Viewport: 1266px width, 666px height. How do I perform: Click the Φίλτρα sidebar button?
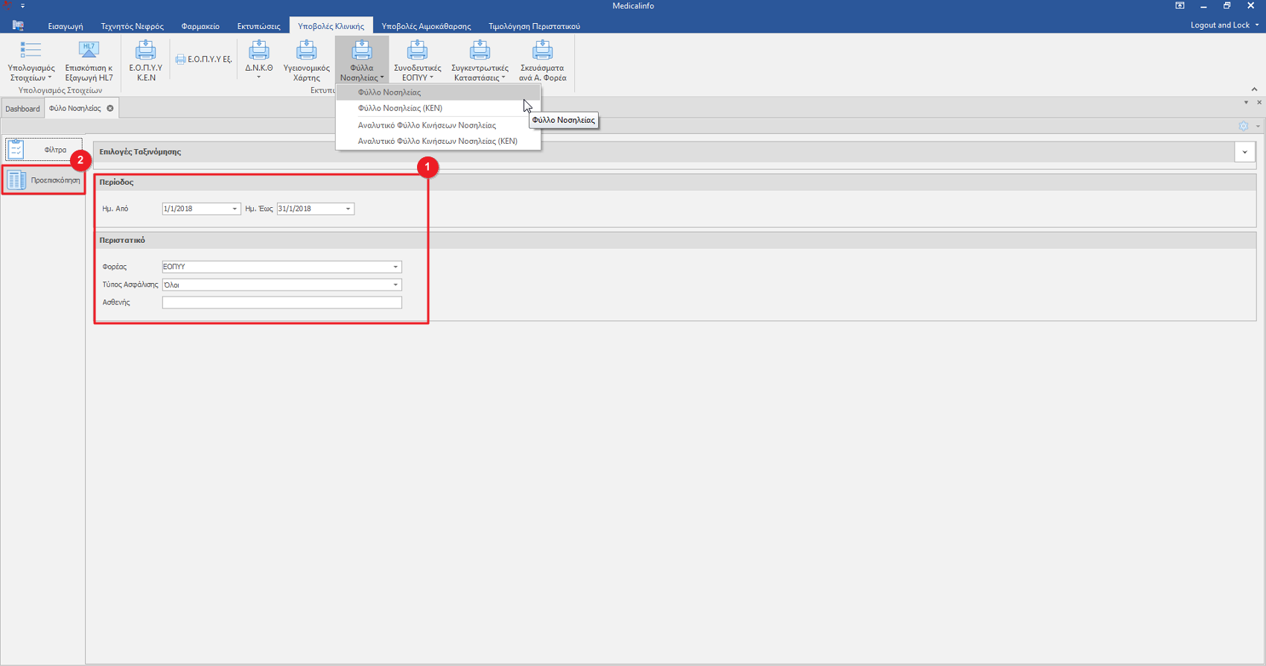click(x=44, y=150)
